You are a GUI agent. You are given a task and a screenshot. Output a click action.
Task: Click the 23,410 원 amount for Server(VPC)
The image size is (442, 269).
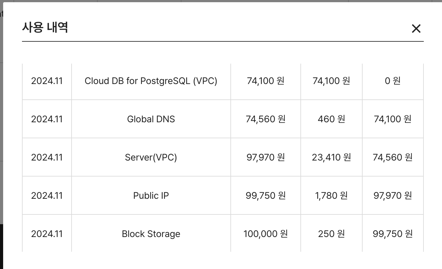click(x=331, y=157)
